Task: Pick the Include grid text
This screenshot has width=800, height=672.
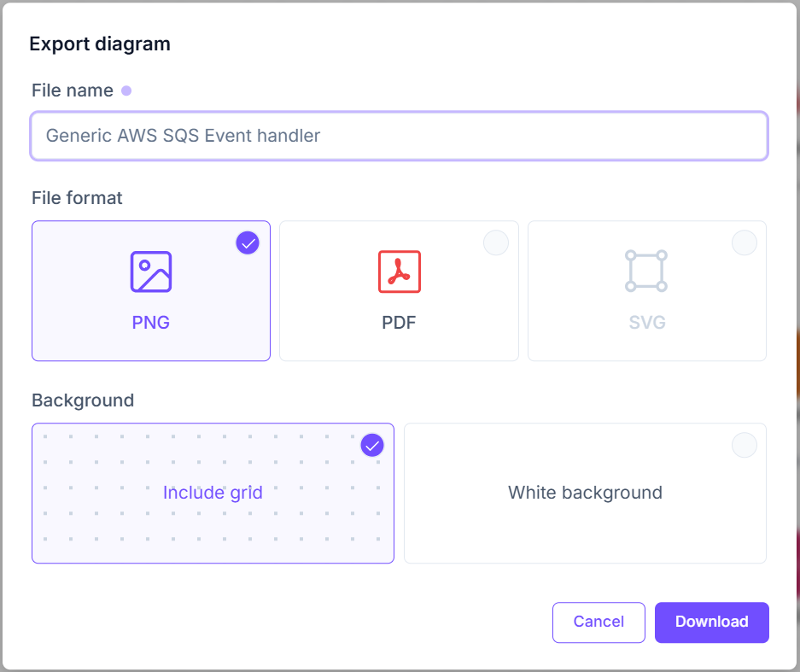Action: pyautogui.click(x=213, y=493)
